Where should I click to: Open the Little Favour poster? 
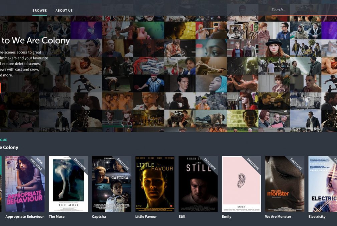[x=155, y=184]
